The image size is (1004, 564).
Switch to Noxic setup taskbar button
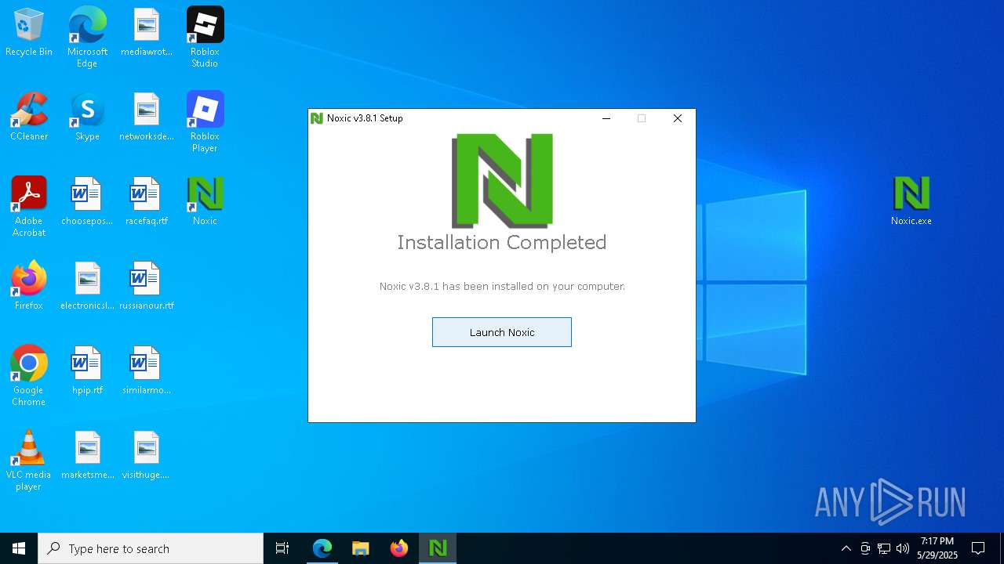pyautogui.click(x=438, y=548)
